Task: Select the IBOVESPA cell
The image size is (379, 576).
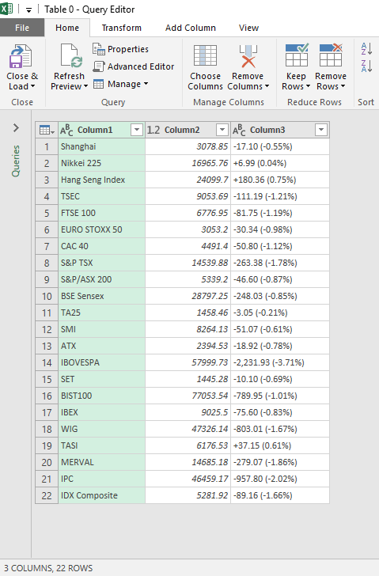Action: [101, 362]
